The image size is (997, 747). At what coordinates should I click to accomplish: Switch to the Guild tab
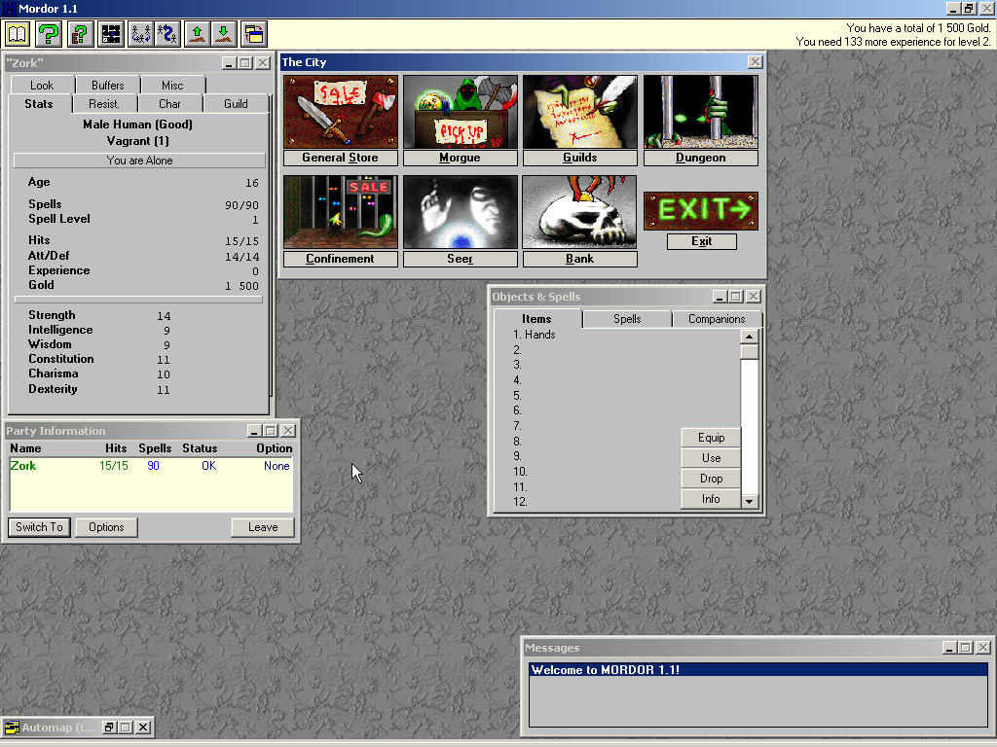(236, 103)
